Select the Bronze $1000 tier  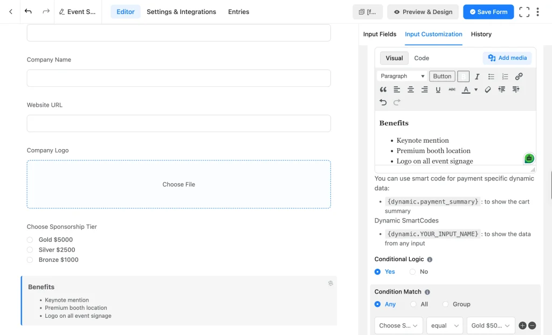point(53,260)
